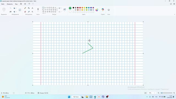Select the Color 2 white secondary swatch
Screen dimensions: 176x99
70,12
